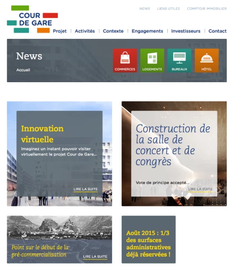Click the Accueil breadcrumb link

click(x=23, y=70)
